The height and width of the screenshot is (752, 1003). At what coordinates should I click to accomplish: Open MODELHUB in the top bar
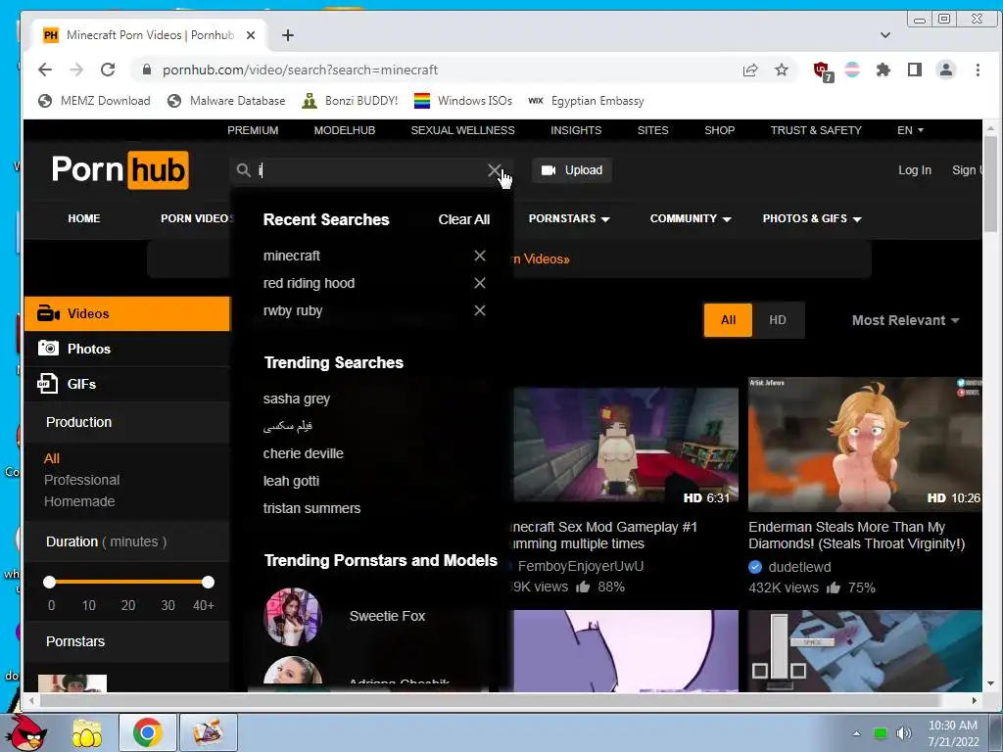point(345,130)
